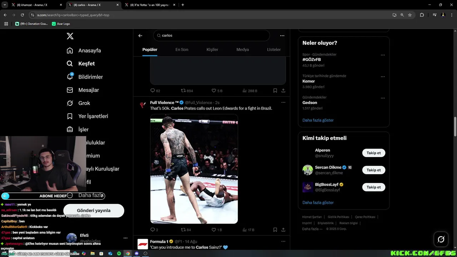
Task: Switch to Kişiler tab
Action: pos(212,50)
